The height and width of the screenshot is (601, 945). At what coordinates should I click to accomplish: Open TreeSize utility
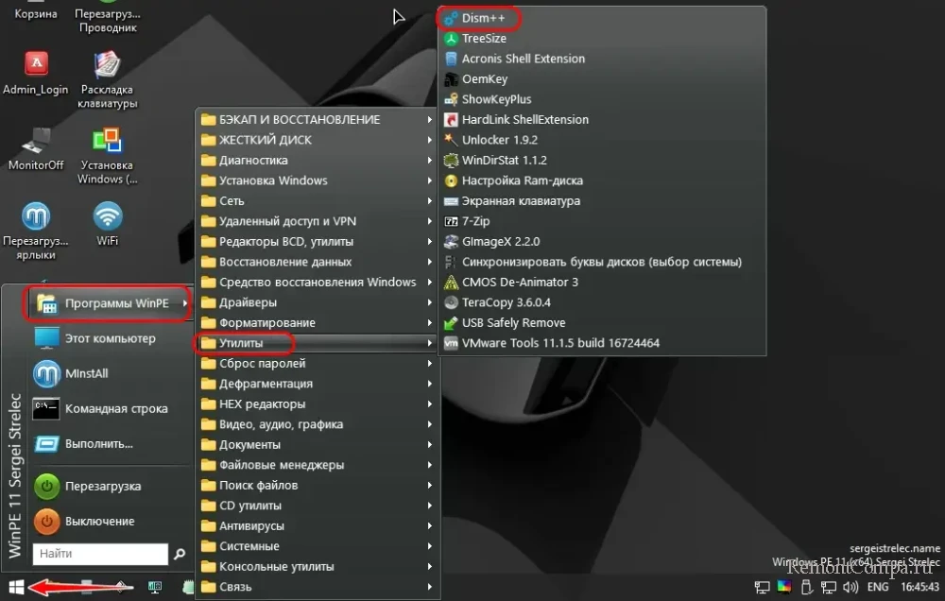pyautogui.click(x=601, y=39)
